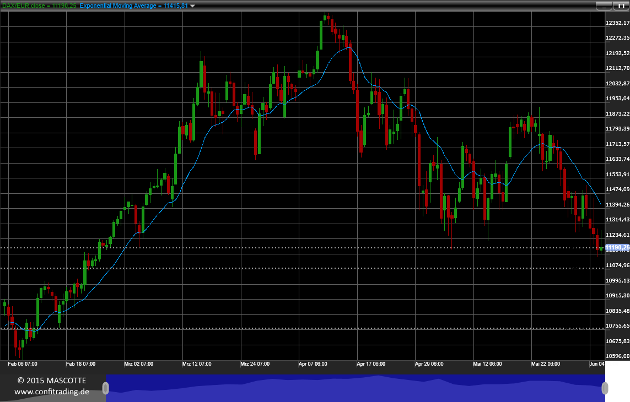Click the Mrz 02 07:00 time axis label
The width and height of the screenshot is (630, 402).
tap(138, 364)
